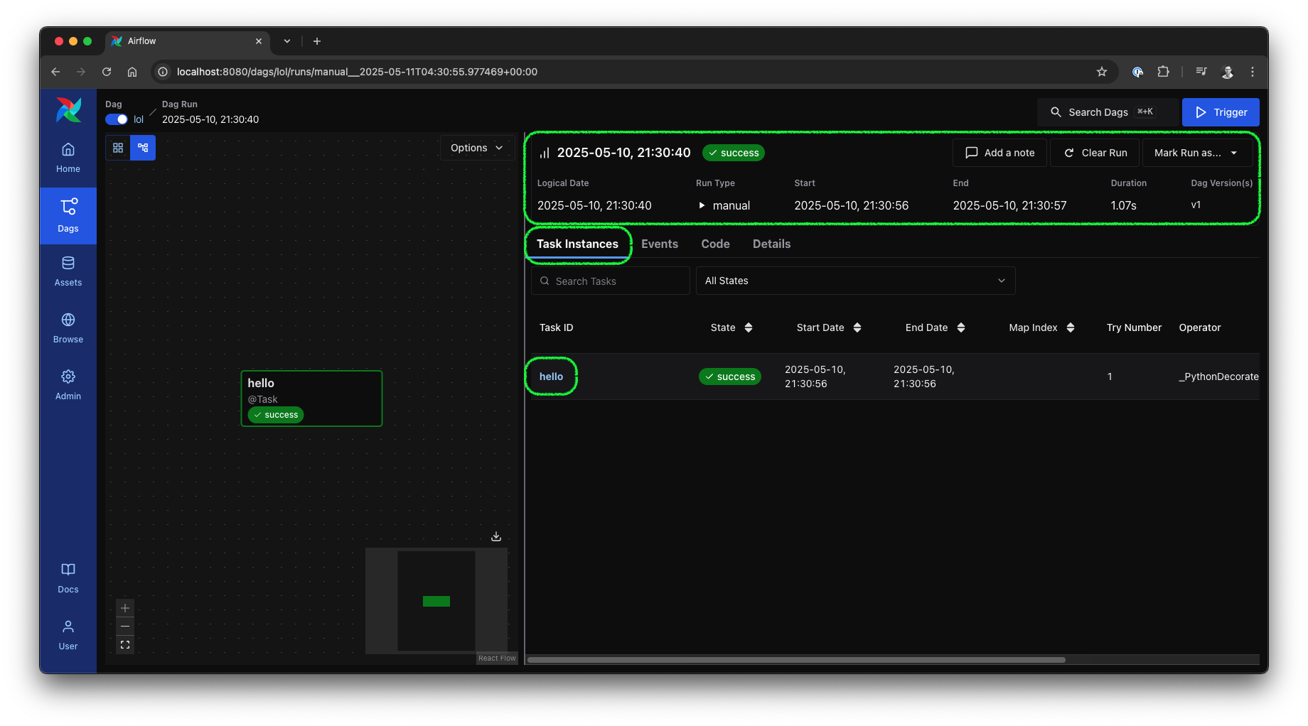Click Clear Run for this DAG run
The width and height of the screenshot is (1308, 726).
(1095, 152)
